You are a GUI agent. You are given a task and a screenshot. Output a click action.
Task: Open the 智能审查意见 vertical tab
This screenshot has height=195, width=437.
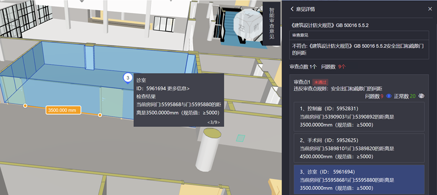tap(271, 24)
